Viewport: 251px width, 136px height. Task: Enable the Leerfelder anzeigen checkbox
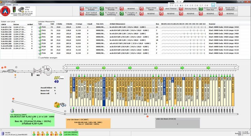(39, 58)
